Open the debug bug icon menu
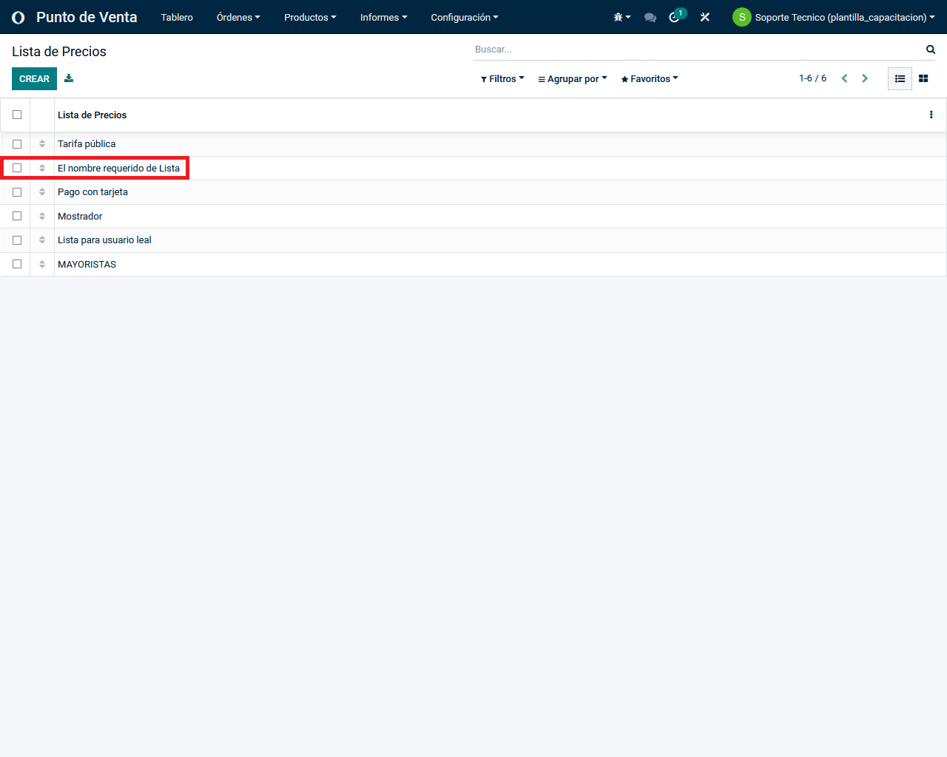This screenshot has width=947, height=757. tap(621, 17)
